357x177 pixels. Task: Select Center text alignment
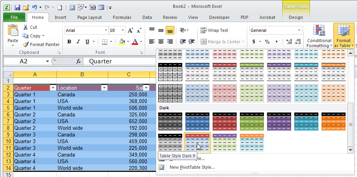pyautogui.click(x=161, y=42)
